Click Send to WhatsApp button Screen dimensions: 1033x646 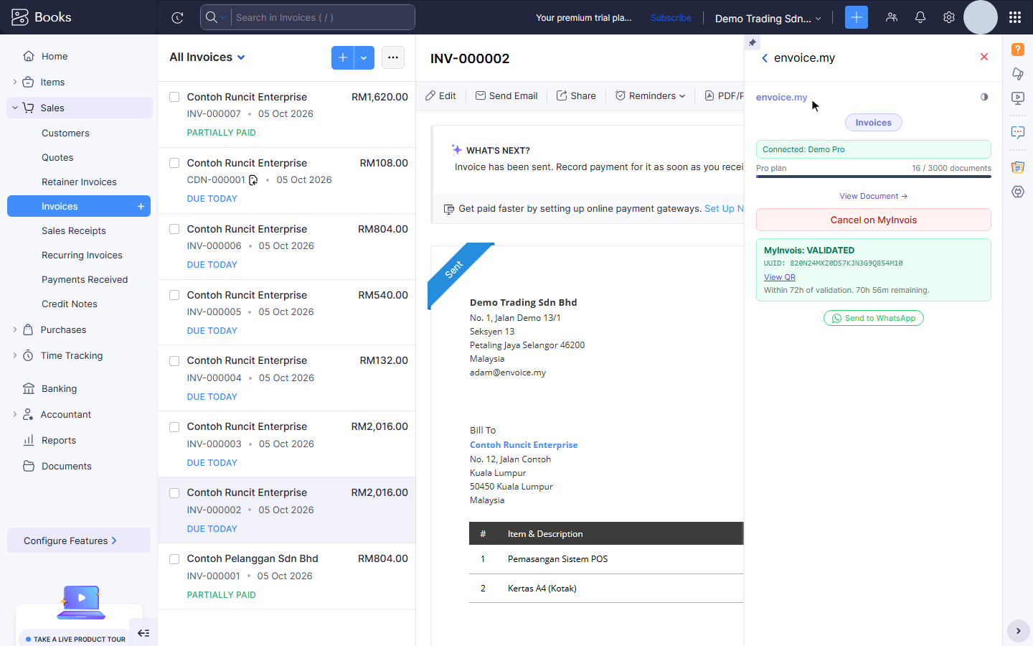tap(874, 318)
